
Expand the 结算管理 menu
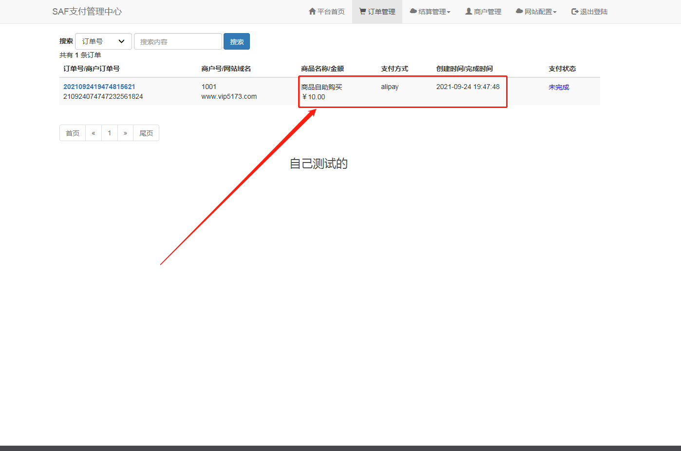point(431,11)
